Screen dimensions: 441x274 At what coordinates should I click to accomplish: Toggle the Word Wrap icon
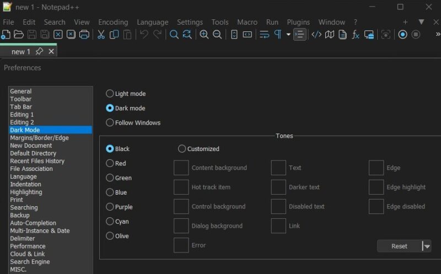click(265, 35)
